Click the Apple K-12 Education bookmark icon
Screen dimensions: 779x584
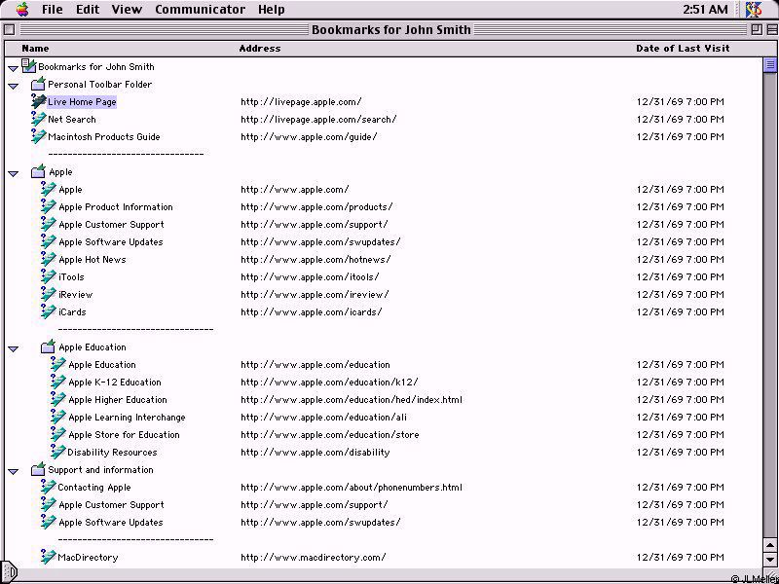(x=58, y=382)
